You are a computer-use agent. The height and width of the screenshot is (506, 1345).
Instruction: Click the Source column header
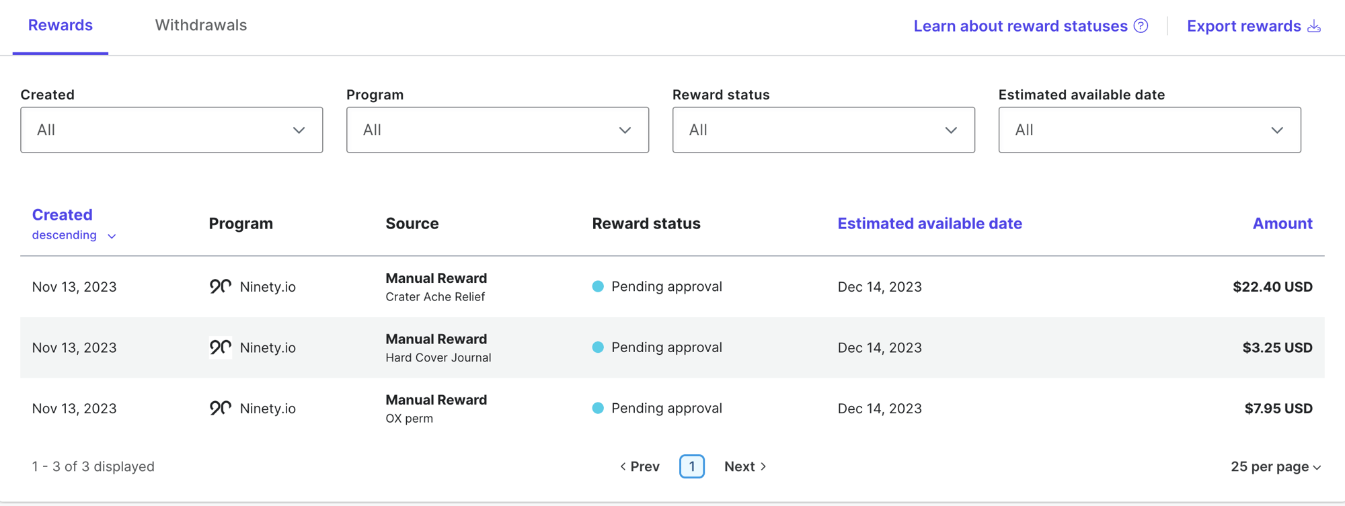pos(412,224)
